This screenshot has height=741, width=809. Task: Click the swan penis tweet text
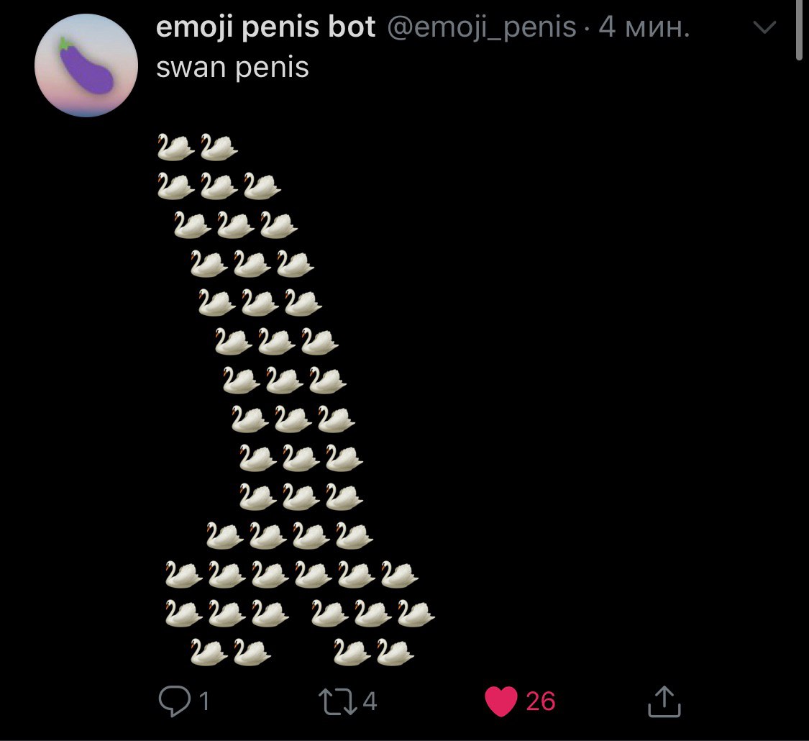tap(232, 68)
